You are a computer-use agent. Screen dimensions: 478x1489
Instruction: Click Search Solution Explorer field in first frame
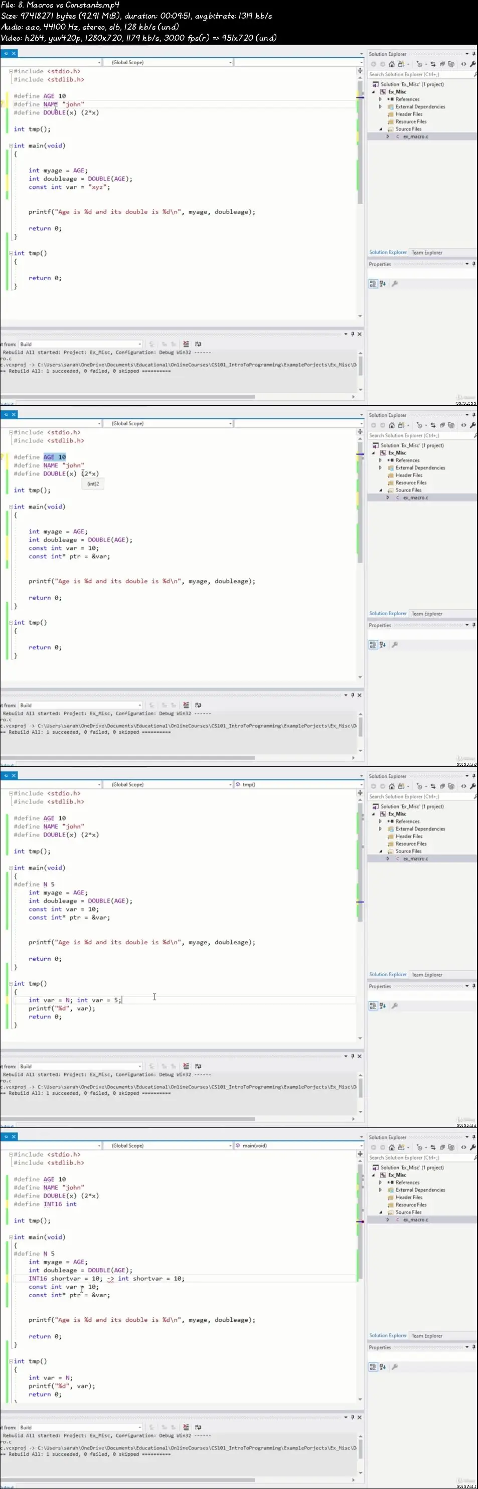click(x=422, y=74)
